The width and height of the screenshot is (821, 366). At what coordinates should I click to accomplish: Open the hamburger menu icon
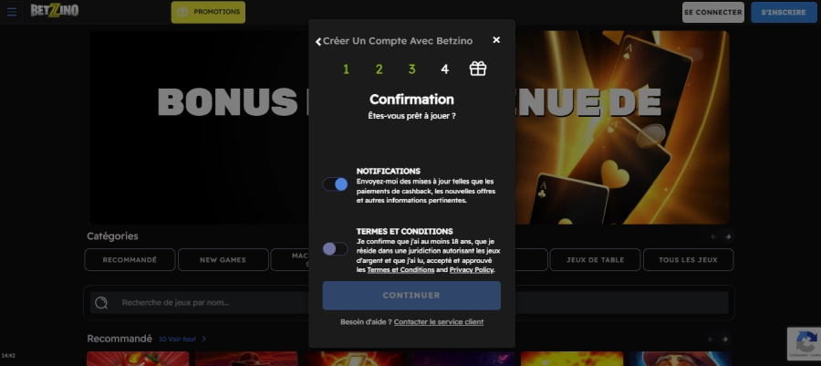click(12, 12)
